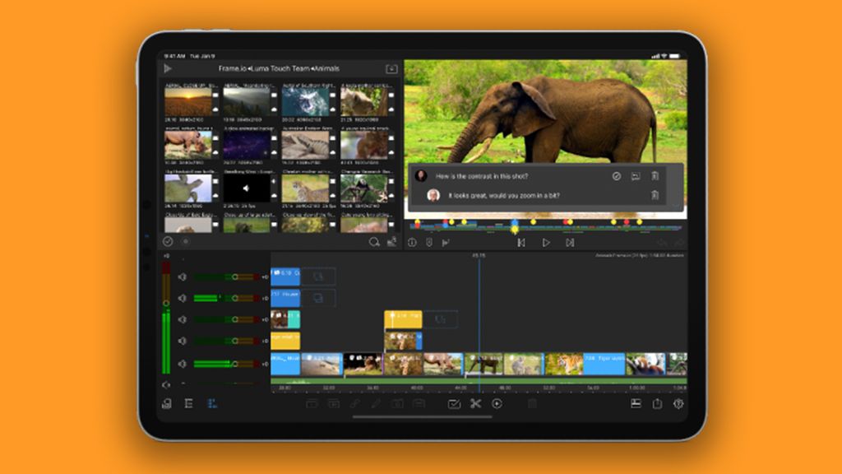Image resolution: width=842 pixels, height=474 pixels.
Task: Open library clip display options
Action: pyautogui.click(x=167, y=241)
